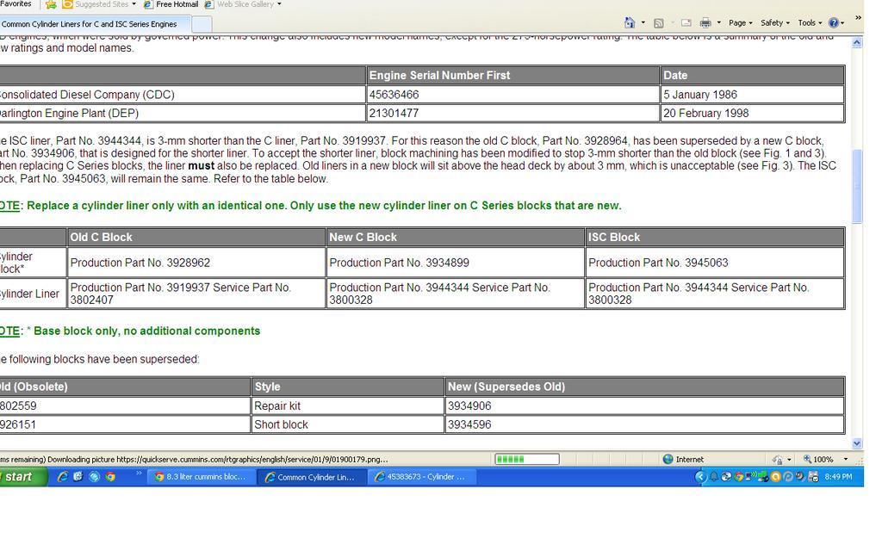Screen dimensions: 882x551
Task: Expand the Print options dropdown arrow
Action: [x=718, y=23]
